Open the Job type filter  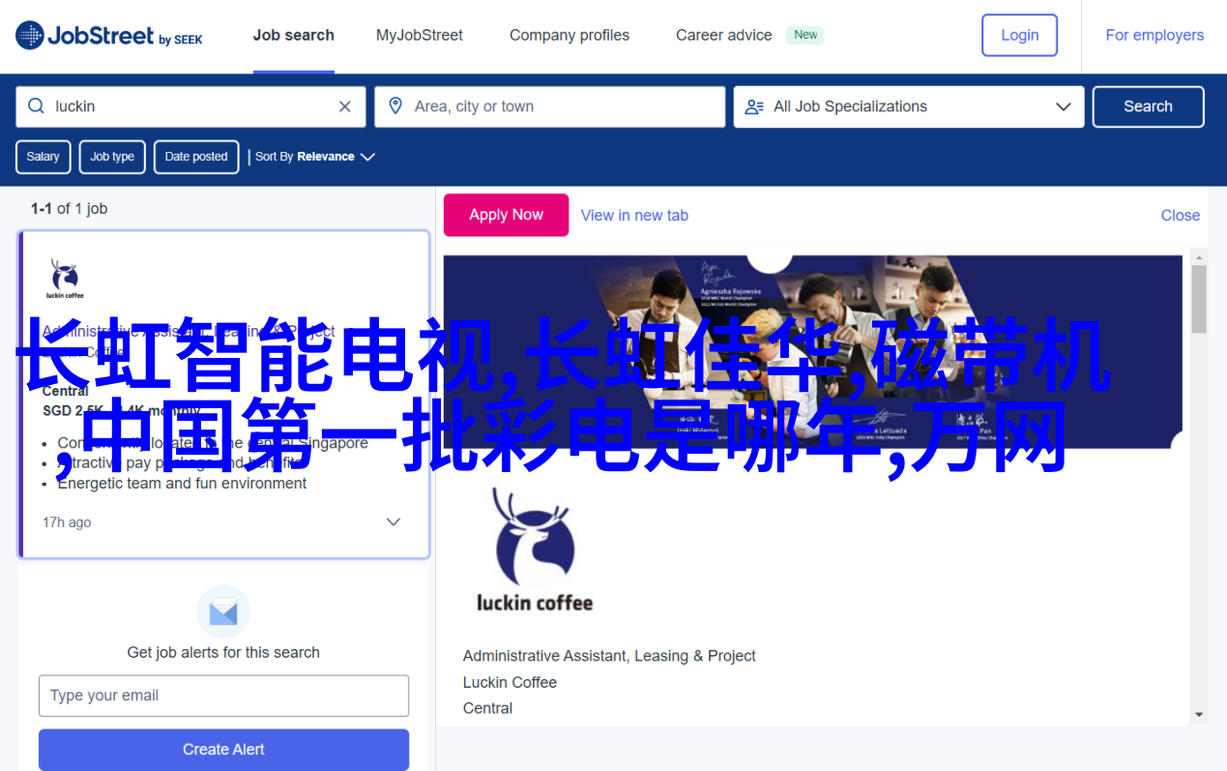pyautogui.click(x=112, y=157)
